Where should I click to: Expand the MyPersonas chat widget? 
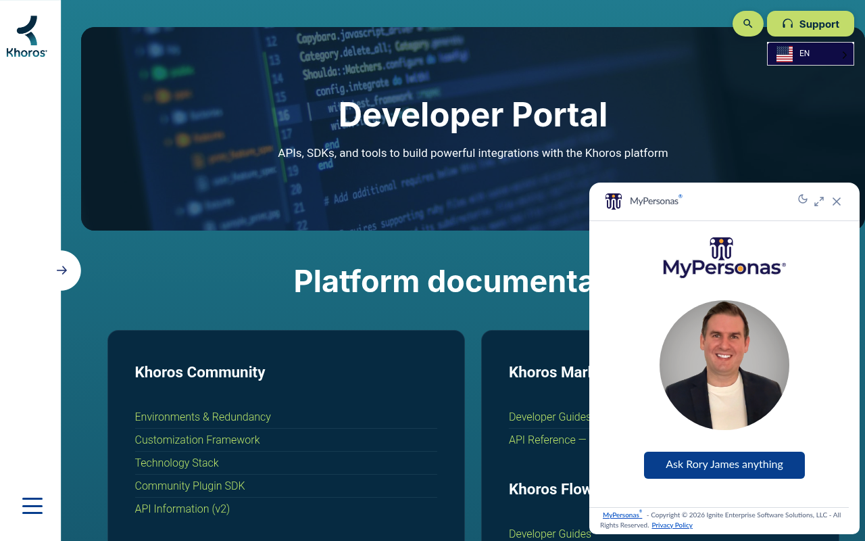tap(819, 202)
